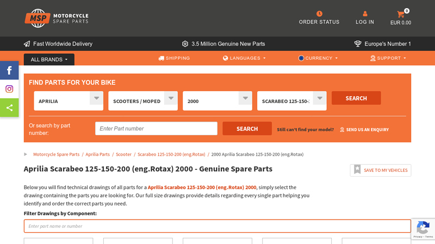Viewport: 435px width, 244px height.
Task: Open the year 2000 dropdown
Action: 217,101
